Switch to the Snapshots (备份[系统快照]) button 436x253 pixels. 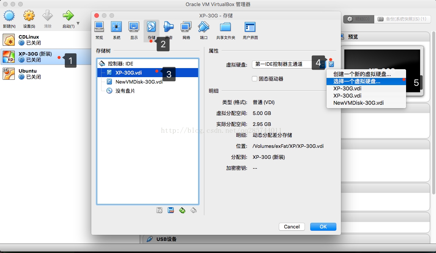[402, 19]
